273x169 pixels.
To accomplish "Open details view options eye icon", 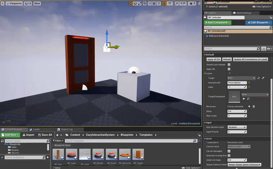I will (269, 49).
